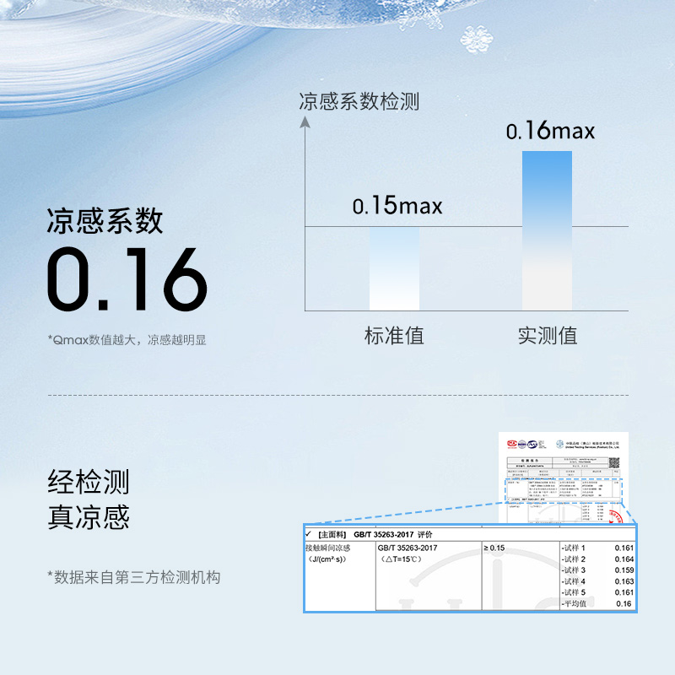
Task: Click the 实测值 axis label
Action: (x=547, y=335)
